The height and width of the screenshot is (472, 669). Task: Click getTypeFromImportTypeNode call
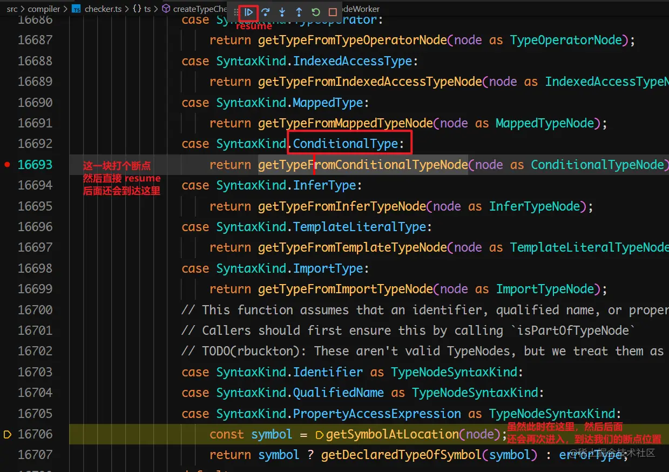[x=346, y=289]
